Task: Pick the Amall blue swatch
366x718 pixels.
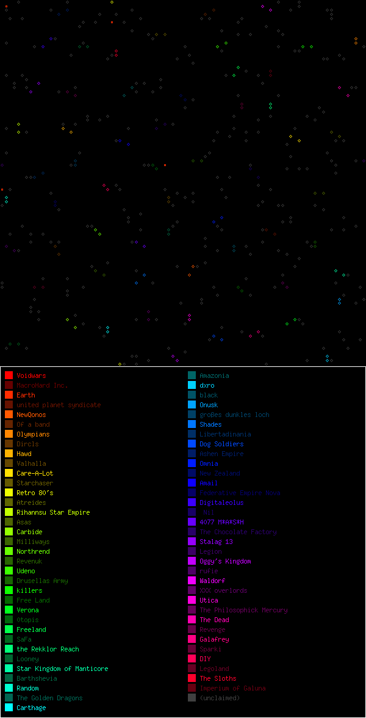Action: [192, 482]
